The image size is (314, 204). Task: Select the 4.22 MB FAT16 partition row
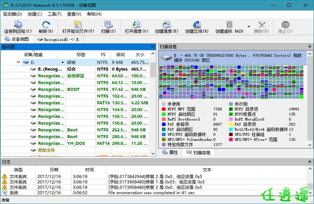(75, 103)
